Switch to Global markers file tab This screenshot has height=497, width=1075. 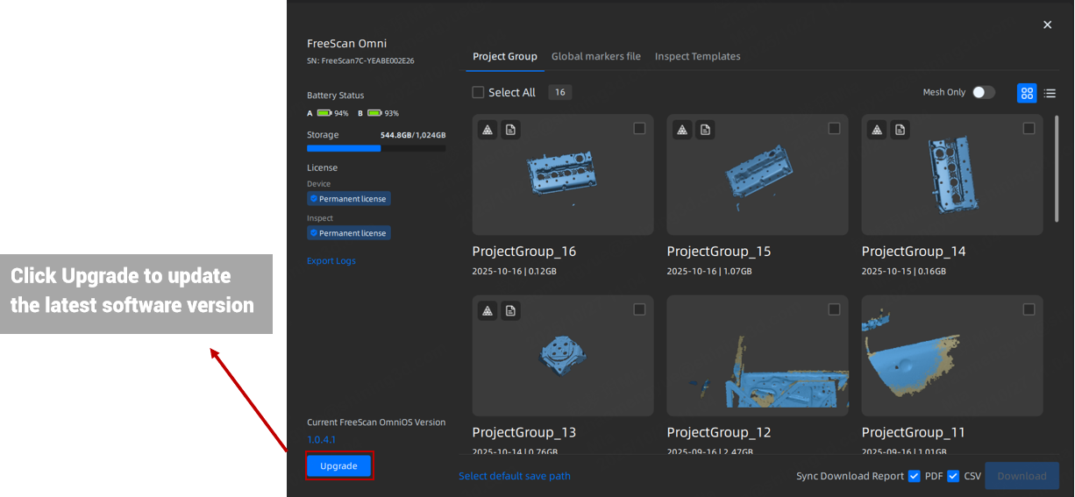point(596,56)
